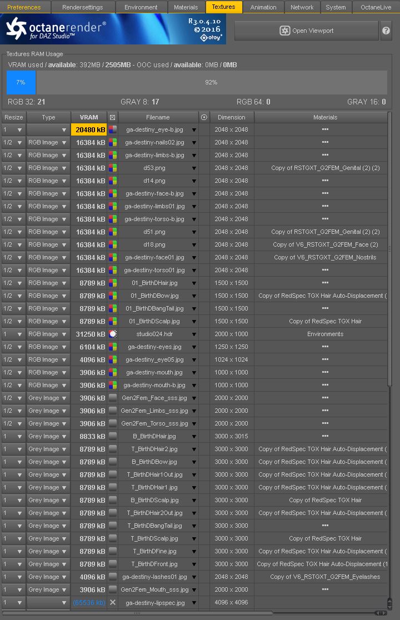Toggle the checkbox column header icon
Image resolution: width=400 pixels, height=620 pixels.
pos(113,117)
